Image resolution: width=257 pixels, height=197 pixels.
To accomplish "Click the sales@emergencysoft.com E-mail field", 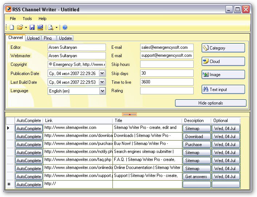I will [x=167, y=47].
